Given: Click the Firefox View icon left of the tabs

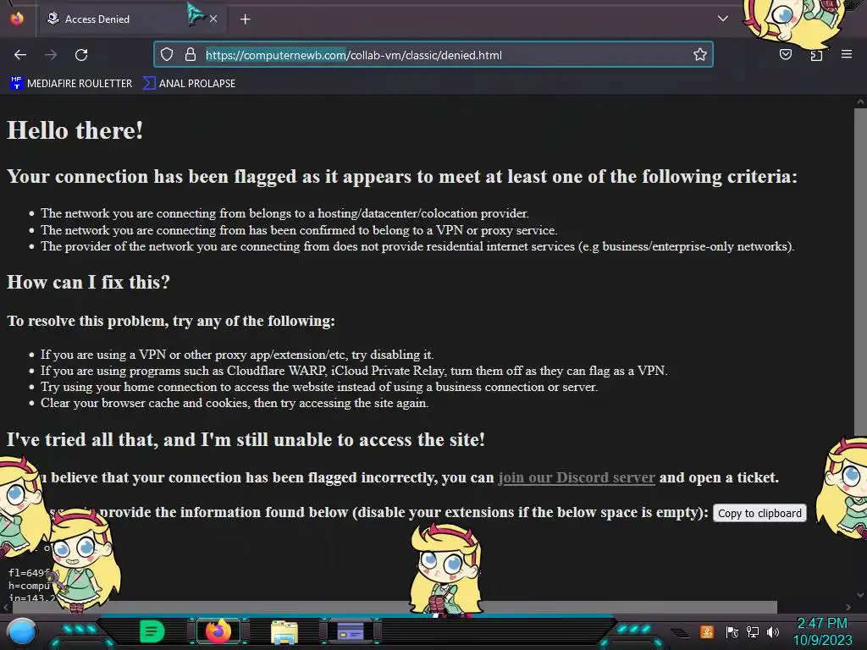Looking at the screenshot, I should (x=17, y=19).
